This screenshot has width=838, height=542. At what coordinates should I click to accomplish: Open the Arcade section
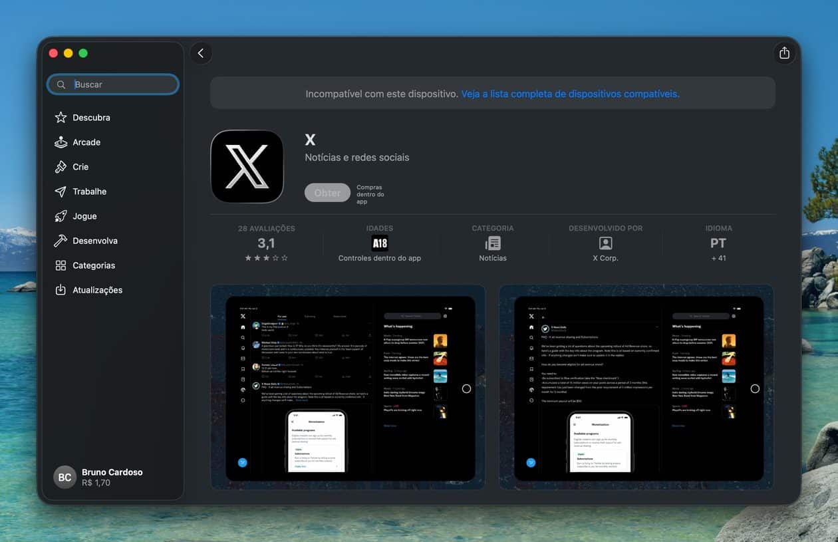click(86, 142)
